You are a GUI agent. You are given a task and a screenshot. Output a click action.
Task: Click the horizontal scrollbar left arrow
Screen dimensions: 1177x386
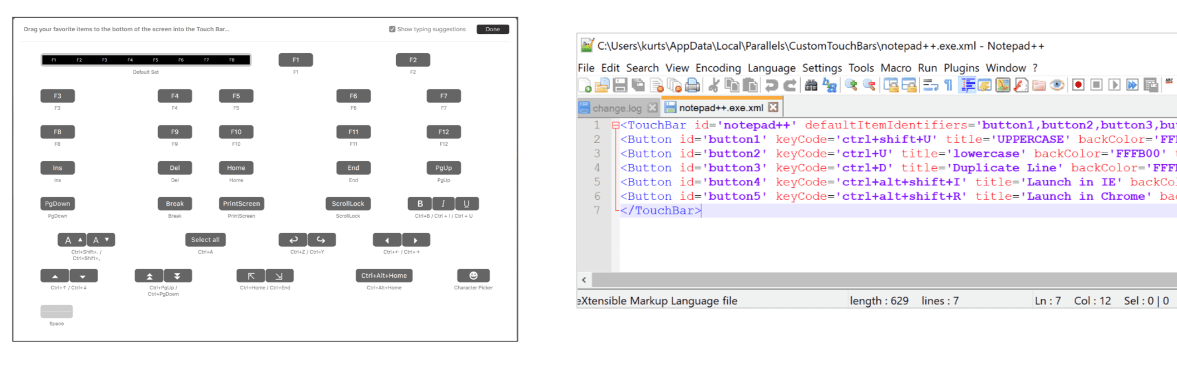584,280
